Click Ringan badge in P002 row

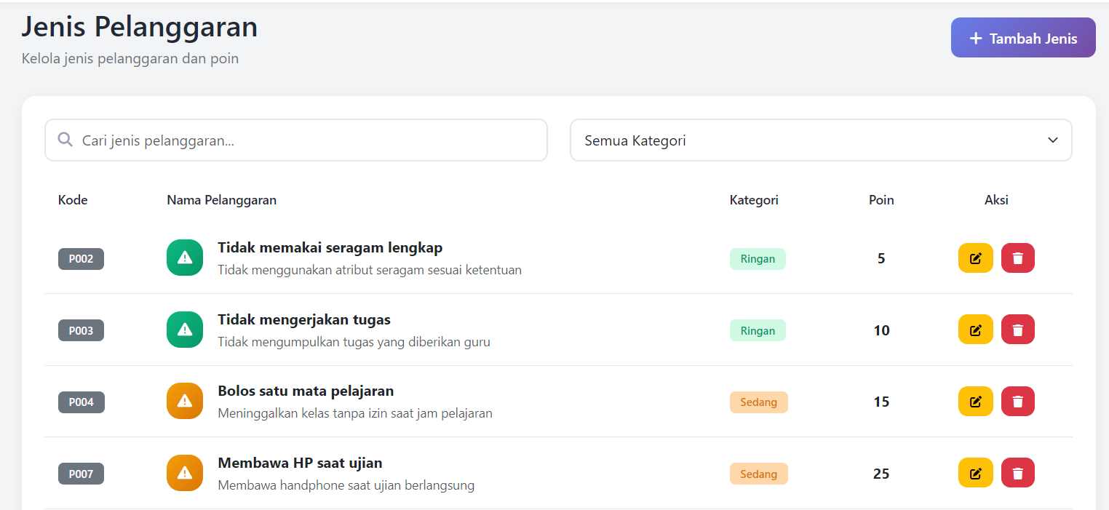point(758,259)
